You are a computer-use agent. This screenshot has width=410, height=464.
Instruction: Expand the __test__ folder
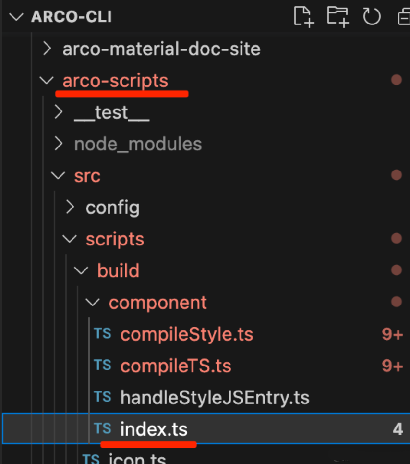(59, 112)
